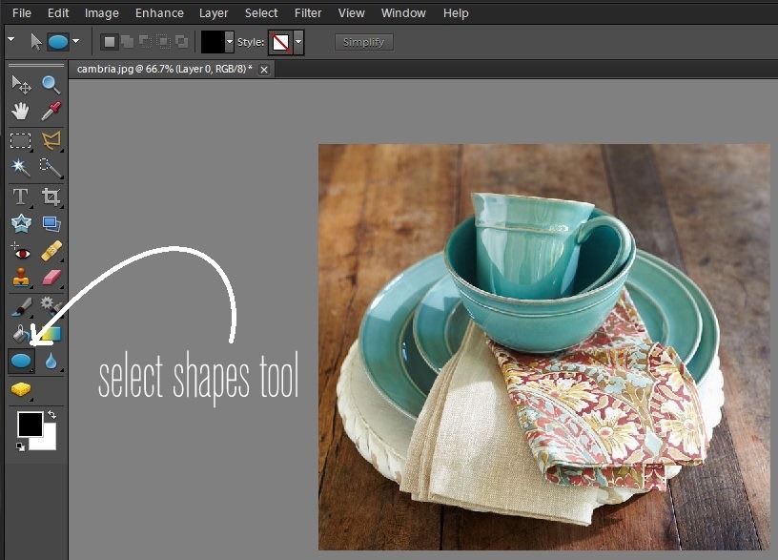Enable create new shape layer mode

point(110,42)
